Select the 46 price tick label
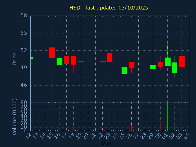Image resolution: width=196 pixels, height=147 pixels. 24,85
